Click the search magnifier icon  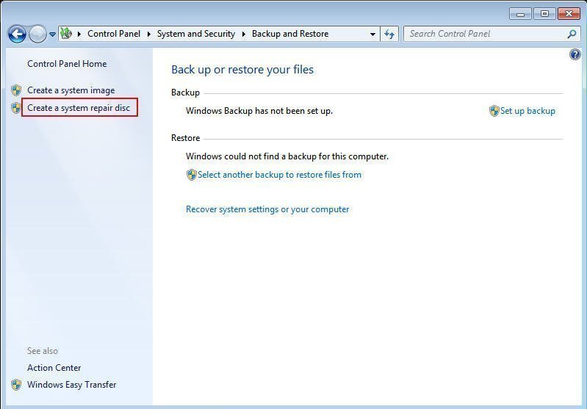tap(572, 34)
